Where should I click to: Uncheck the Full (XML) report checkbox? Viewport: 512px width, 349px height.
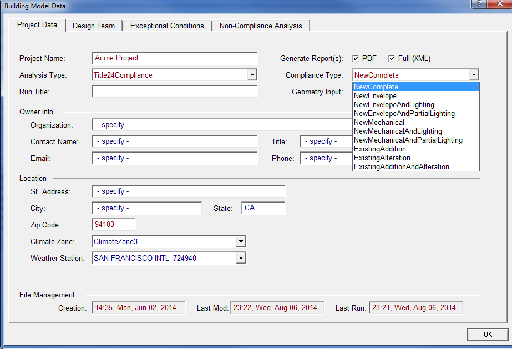tap(392, 58)
